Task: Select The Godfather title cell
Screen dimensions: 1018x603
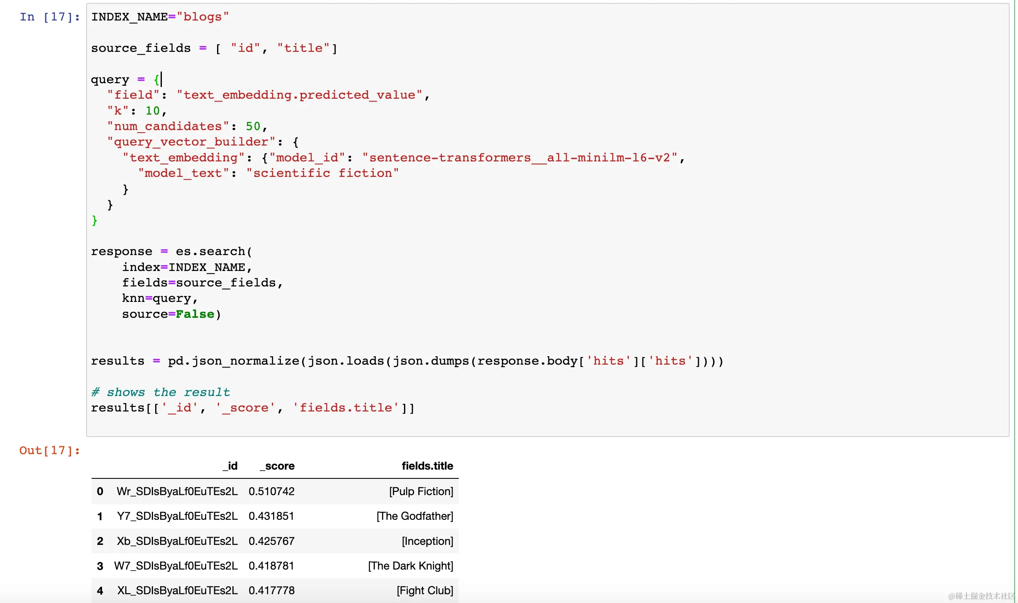Action: pyautogui.click(x=414, y=516)
